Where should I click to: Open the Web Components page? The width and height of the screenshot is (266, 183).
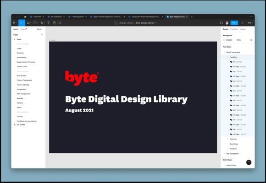click(x=23, y=94)
